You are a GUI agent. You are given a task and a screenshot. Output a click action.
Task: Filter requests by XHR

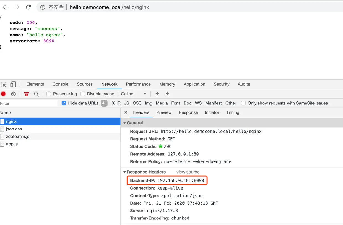116,103
